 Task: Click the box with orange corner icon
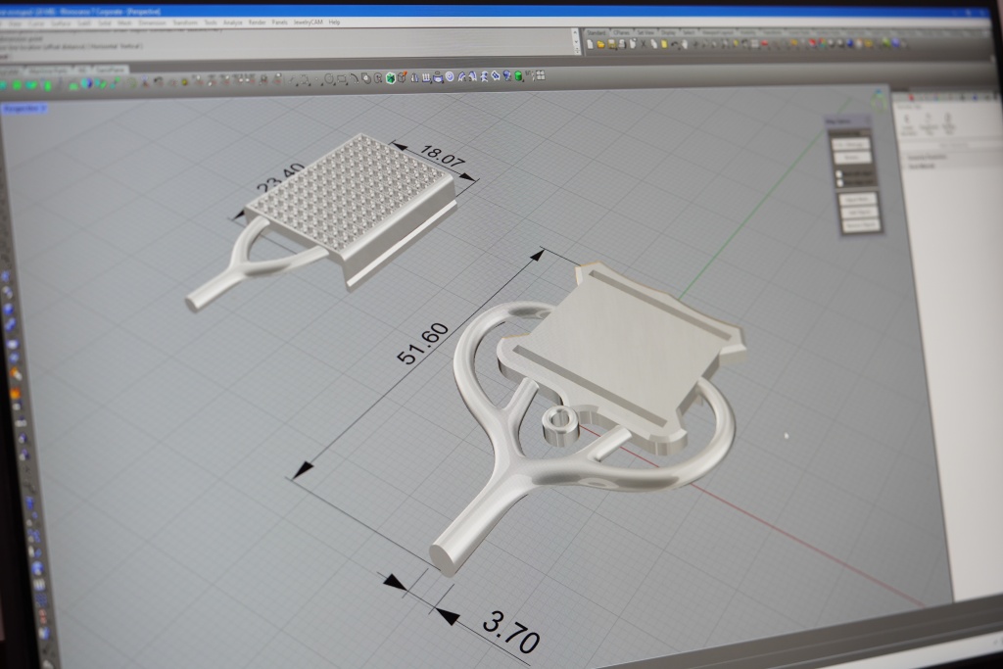tap(403, 77)
